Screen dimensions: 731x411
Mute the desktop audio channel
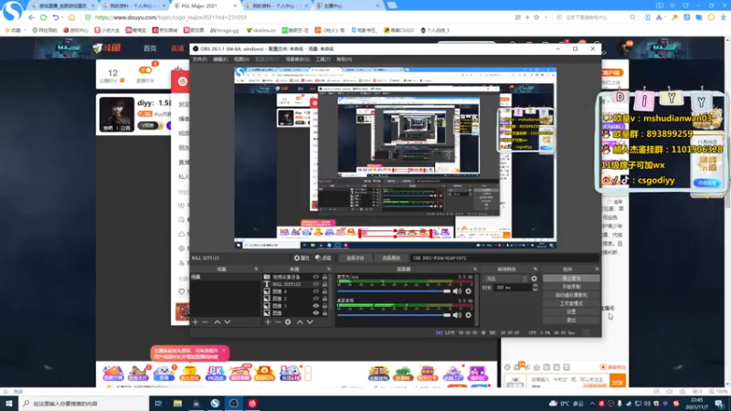(458, 315)
